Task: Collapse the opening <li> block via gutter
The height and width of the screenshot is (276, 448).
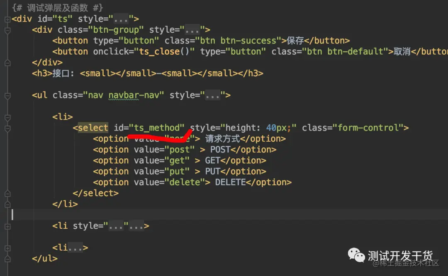Action: (x=8, y=117)
